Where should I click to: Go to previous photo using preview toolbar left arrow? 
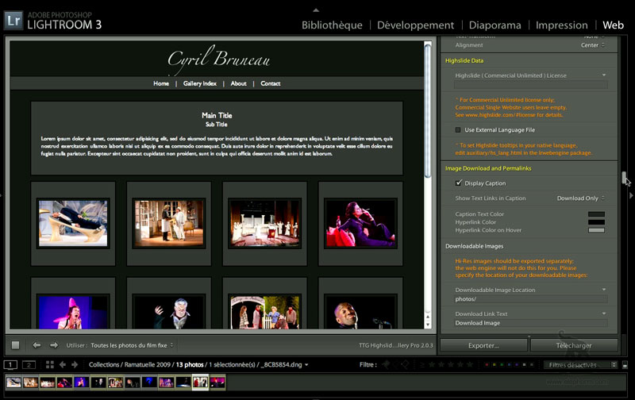(37, 345)
